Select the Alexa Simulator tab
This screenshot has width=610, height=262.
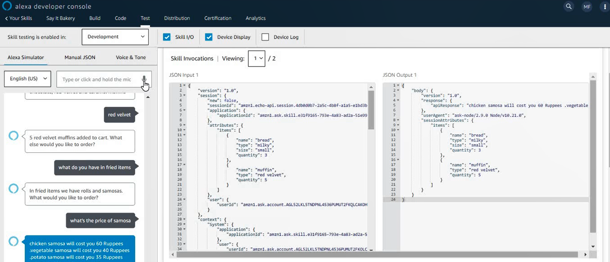26,58
